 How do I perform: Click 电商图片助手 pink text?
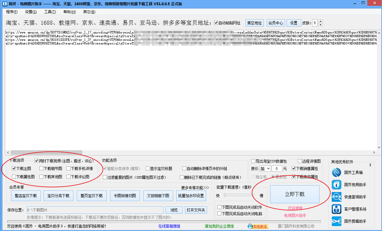click(295, 215)
